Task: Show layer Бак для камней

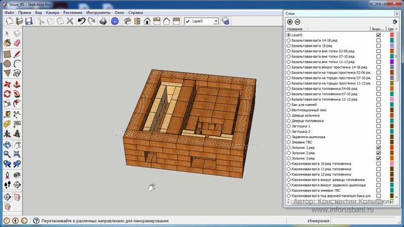Action: [379, 105]
